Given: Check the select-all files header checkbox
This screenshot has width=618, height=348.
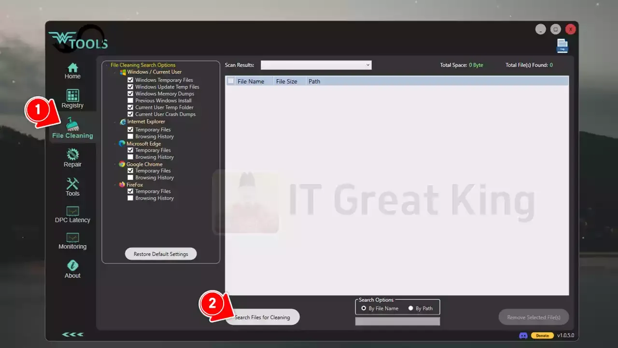Looking at the screenshot, I should (x=231, y=81).
